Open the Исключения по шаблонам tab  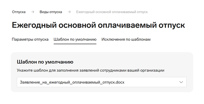click(126, 39)
